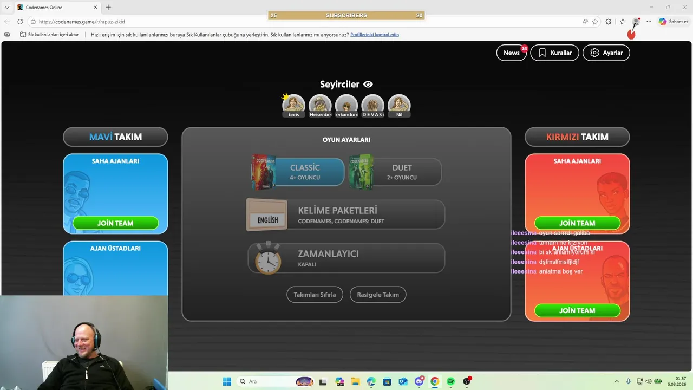Open Task View on taskbar
Screen dimensions: 693x390
[323, 381]
